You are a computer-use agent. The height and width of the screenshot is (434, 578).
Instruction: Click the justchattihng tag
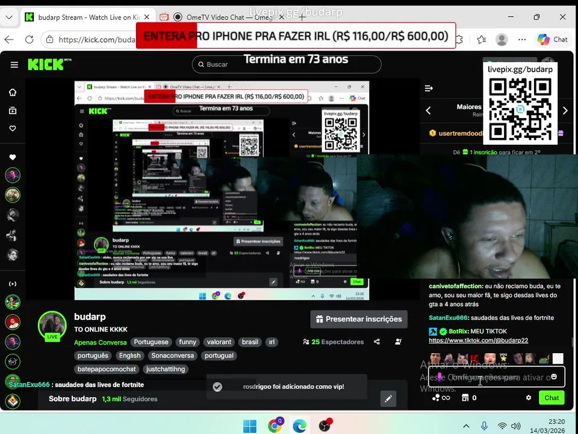pos(166,369)
